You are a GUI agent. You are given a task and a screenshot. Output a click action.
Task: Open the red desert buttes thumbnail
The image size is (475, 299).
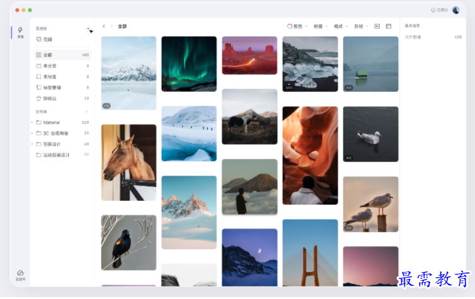tap(249, 55)
